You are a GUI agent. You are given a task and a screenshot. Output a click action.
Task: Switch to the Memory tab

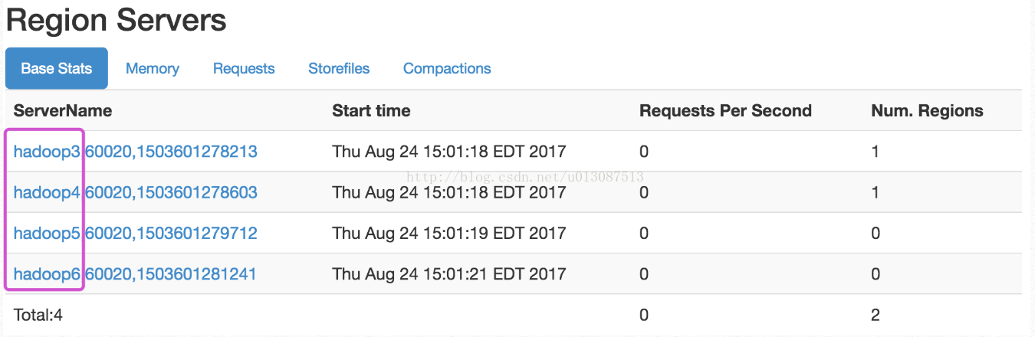(152, 68)
